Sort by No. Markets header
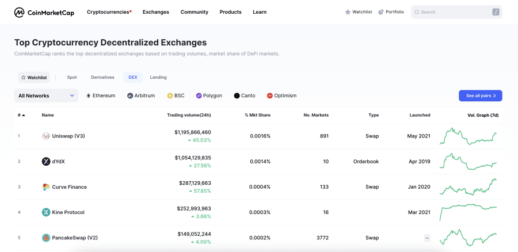 tap(316, 115)
